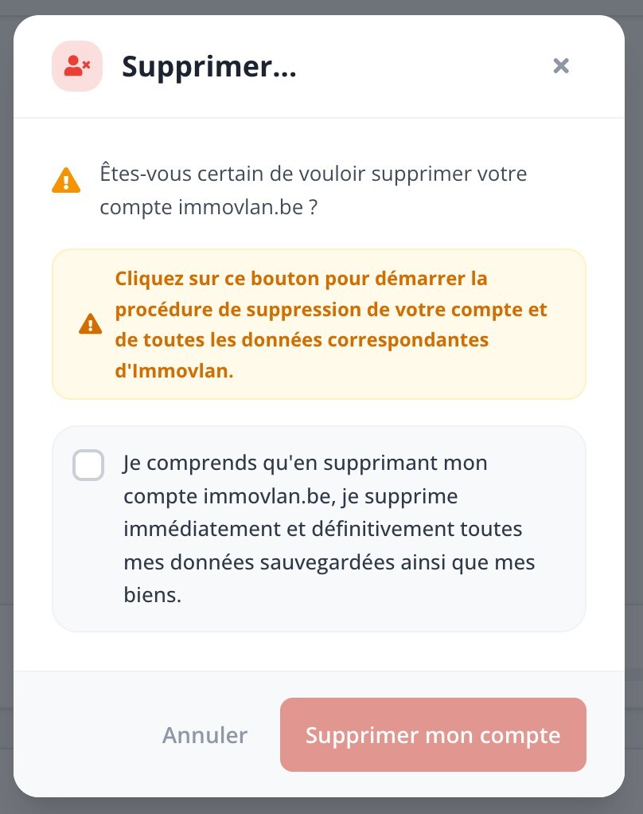The width and height of the screenshot is (643, 814).
Task: Click 'compte immovlan.be, je supprime' consent line
Action: (x=290, y=496)
